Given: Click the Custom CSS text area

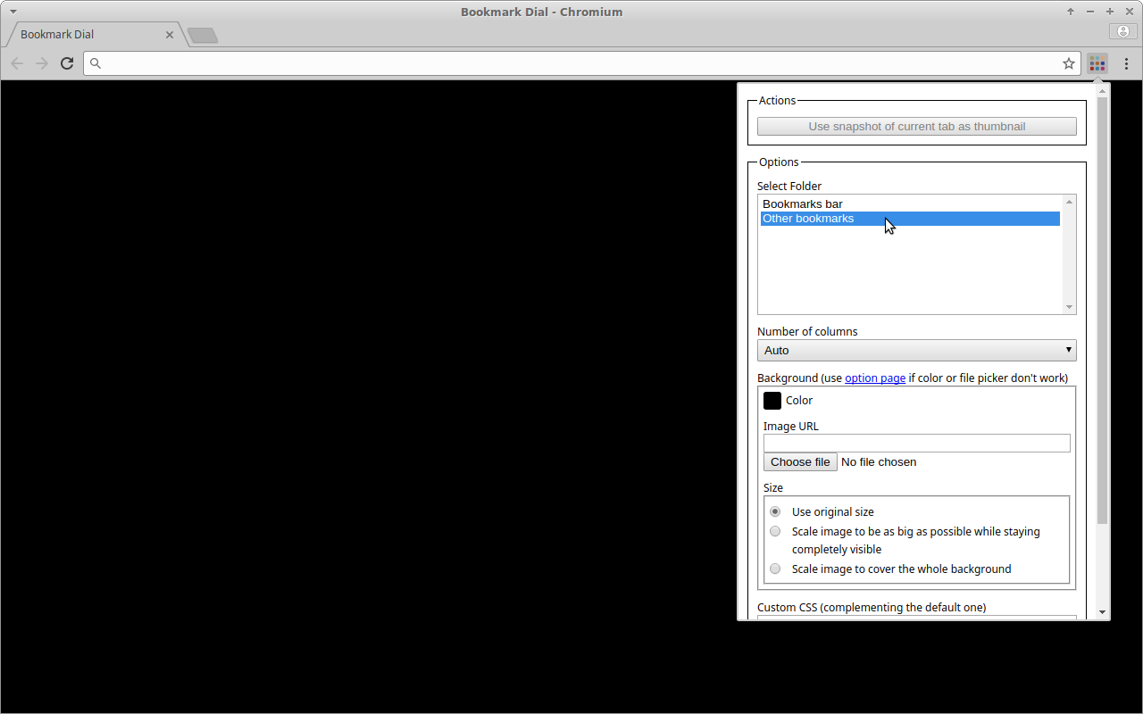Looking at the screenshot, I should click(x=916, y=618).
